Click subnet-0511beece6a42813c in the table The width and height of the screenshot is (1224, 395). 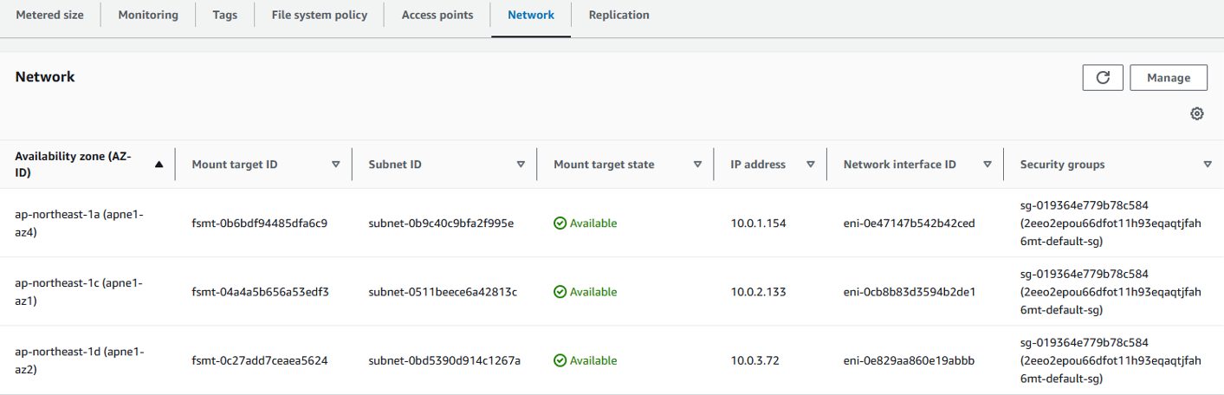coord(443,292)
